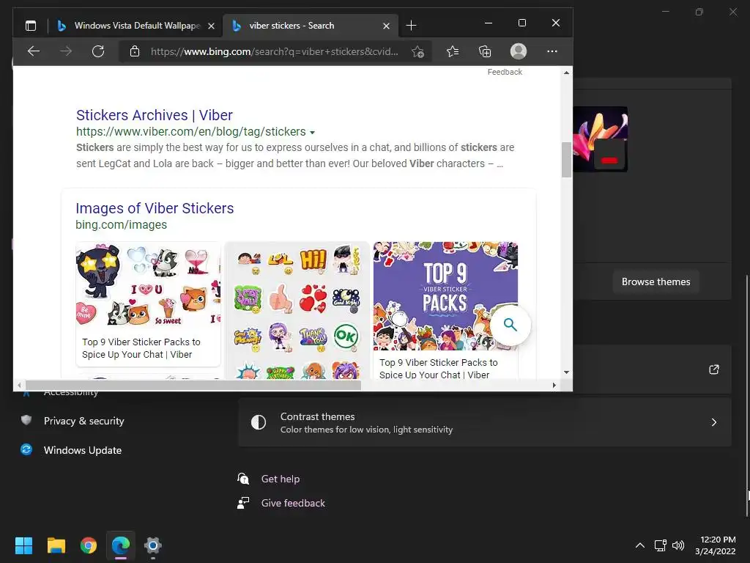
Task: Open the clock and date 12:20 PM
Action: [716, 545]
